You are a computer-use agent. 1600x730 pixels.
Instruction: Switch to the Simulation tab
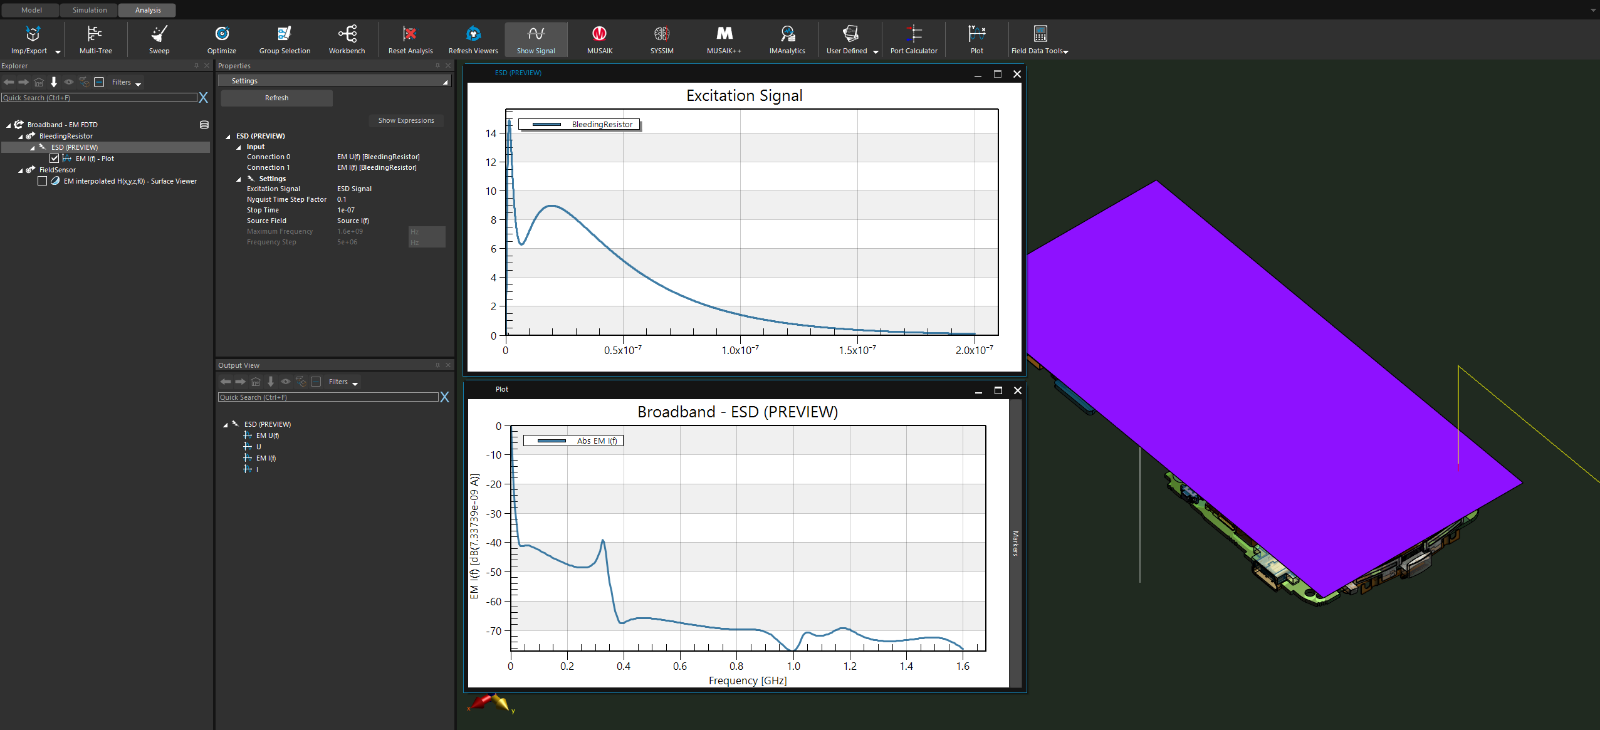(x=90, y=10)
